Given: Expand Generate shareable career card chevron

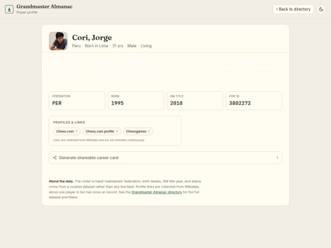Looking at the screenshot, I should [x=277, y=157].
